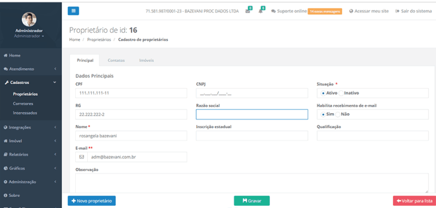Click the CNPJ input field

click(x=252, y=93)
